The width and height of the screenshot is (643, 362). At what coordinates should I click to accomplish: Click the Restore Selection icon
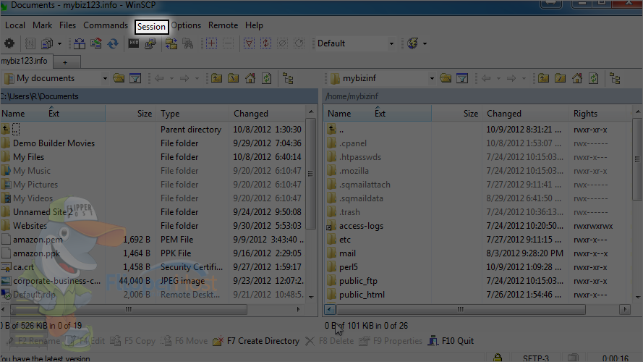click(299, 43)
